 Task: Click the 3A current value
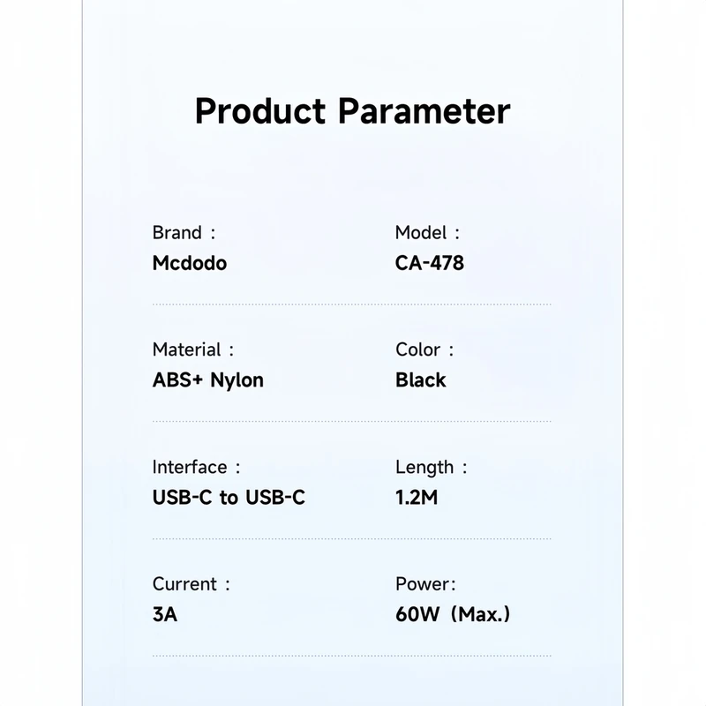click(165, 614)
